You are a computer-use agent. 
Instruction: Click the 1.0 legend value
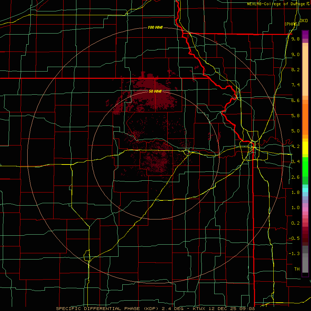(x=295, y=208)
